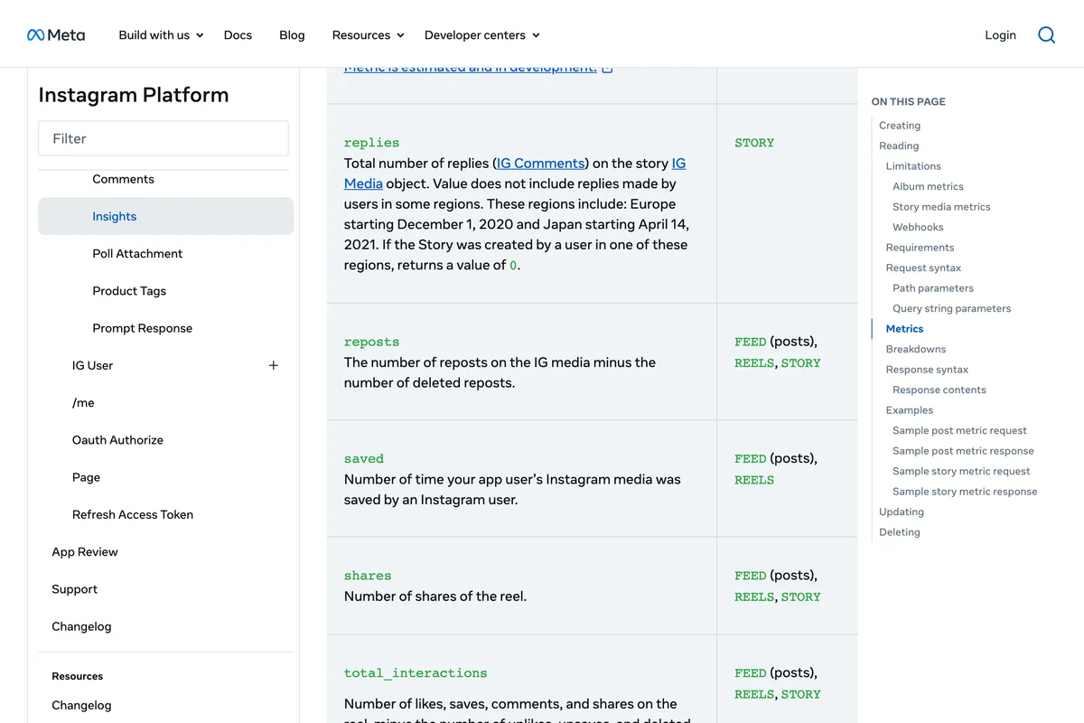The image size is (1084, 723).
Task: Jump to Updating section
Action: pos(902,512)
